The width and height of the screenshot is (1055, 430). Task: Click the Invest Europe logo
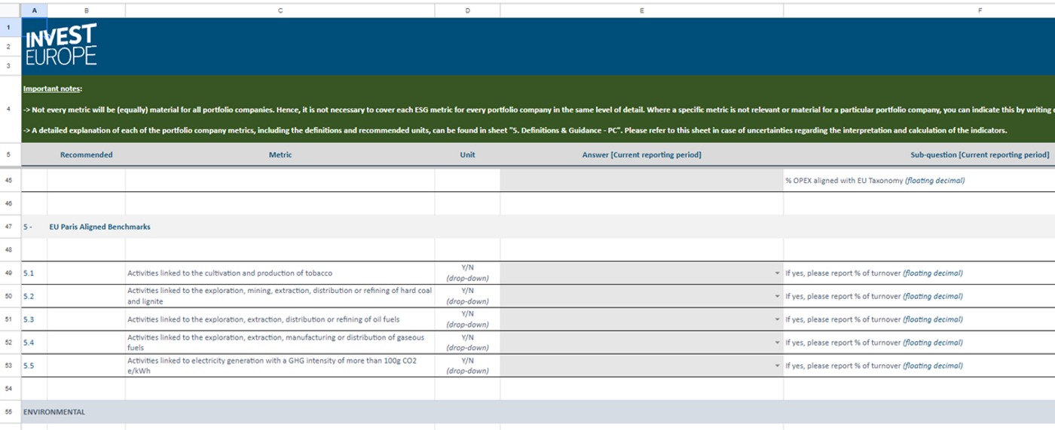point(60,45)
